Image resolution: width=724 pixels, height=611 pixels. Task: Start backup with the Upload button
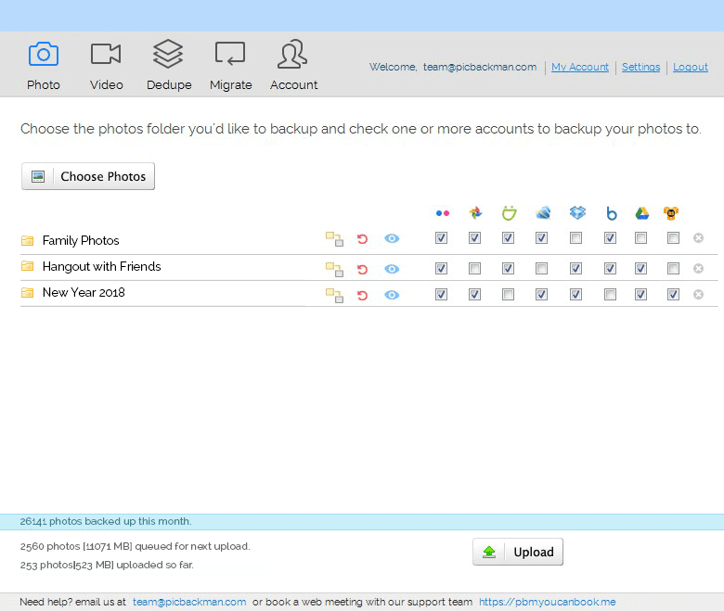pos(518,552)
